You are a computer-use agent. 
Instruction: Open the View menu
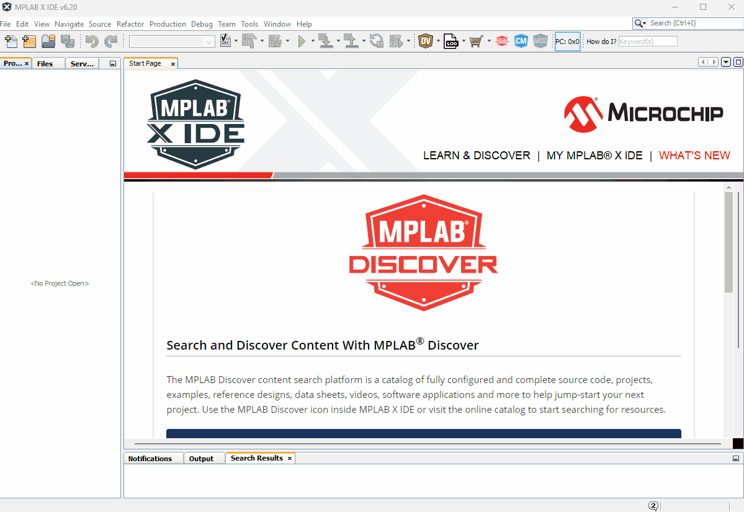pyautogui.click(x=42, y=24)
